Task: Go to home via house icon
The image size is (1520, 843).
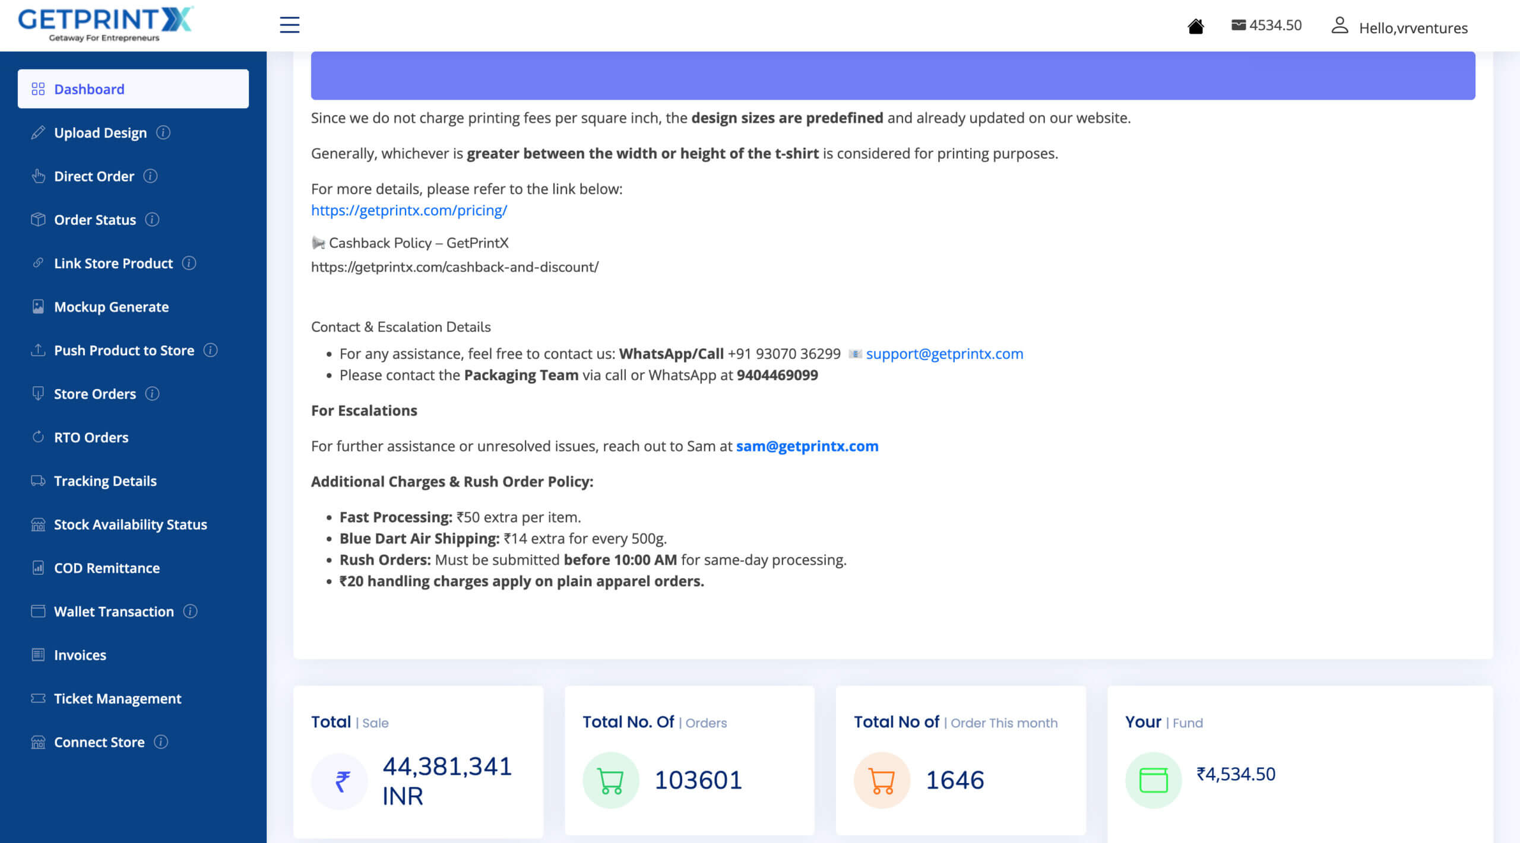Action: (1195, 26)
